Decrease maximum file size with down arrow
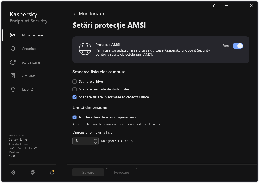 coord(95,143)
